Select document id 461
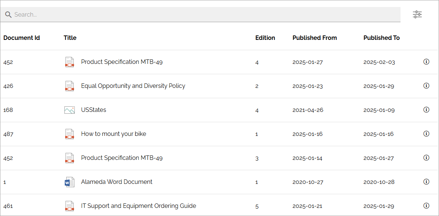Screen dimensions: 439x216 pos(8,206)
